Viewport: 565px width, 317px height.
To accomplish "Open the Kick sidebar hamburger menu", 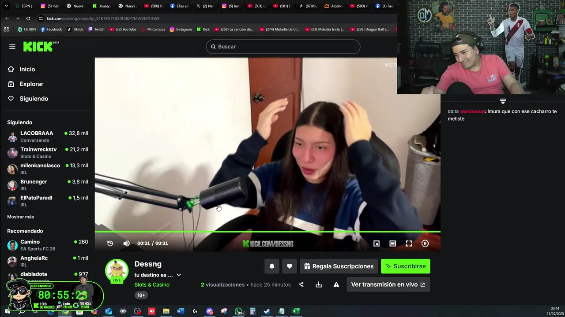I will (x=12, y=47).
